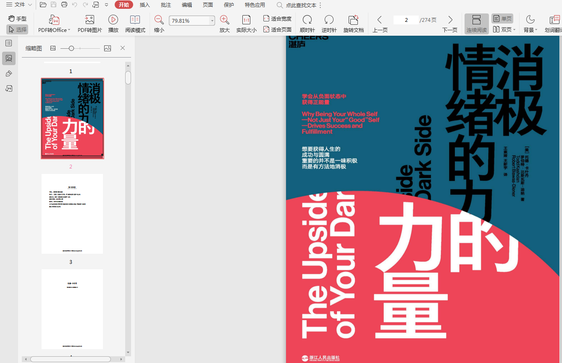This screenshot has width=562, height=363.
Task: Select the page 2 cover thumbnail
Action: [x=72, y=118]
